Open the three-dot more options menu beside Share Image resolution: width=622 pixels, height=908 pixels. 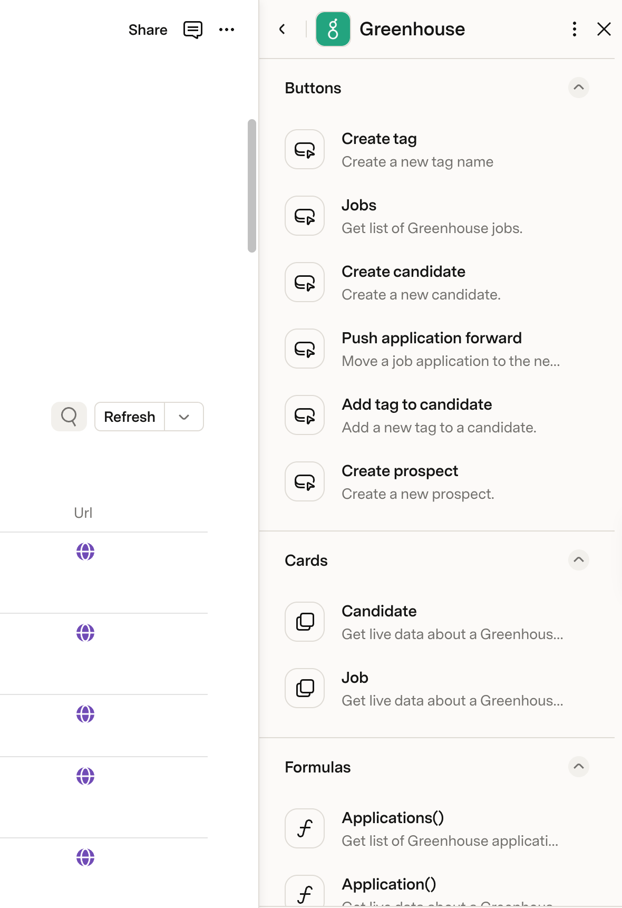(x=227, y=30)
